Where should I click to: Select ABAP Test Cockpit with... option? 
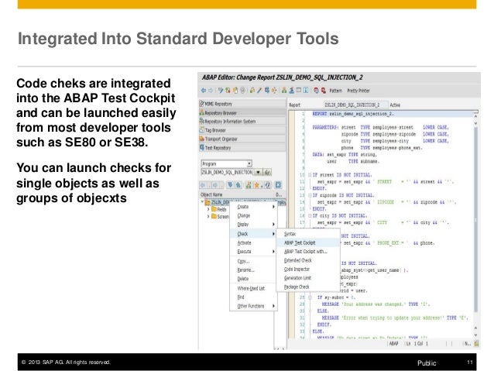pyautogui.click(x=308, y=252)
